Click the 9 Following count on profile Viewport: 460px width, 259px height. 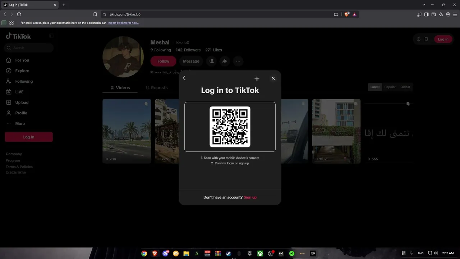(x=161, y=50)
